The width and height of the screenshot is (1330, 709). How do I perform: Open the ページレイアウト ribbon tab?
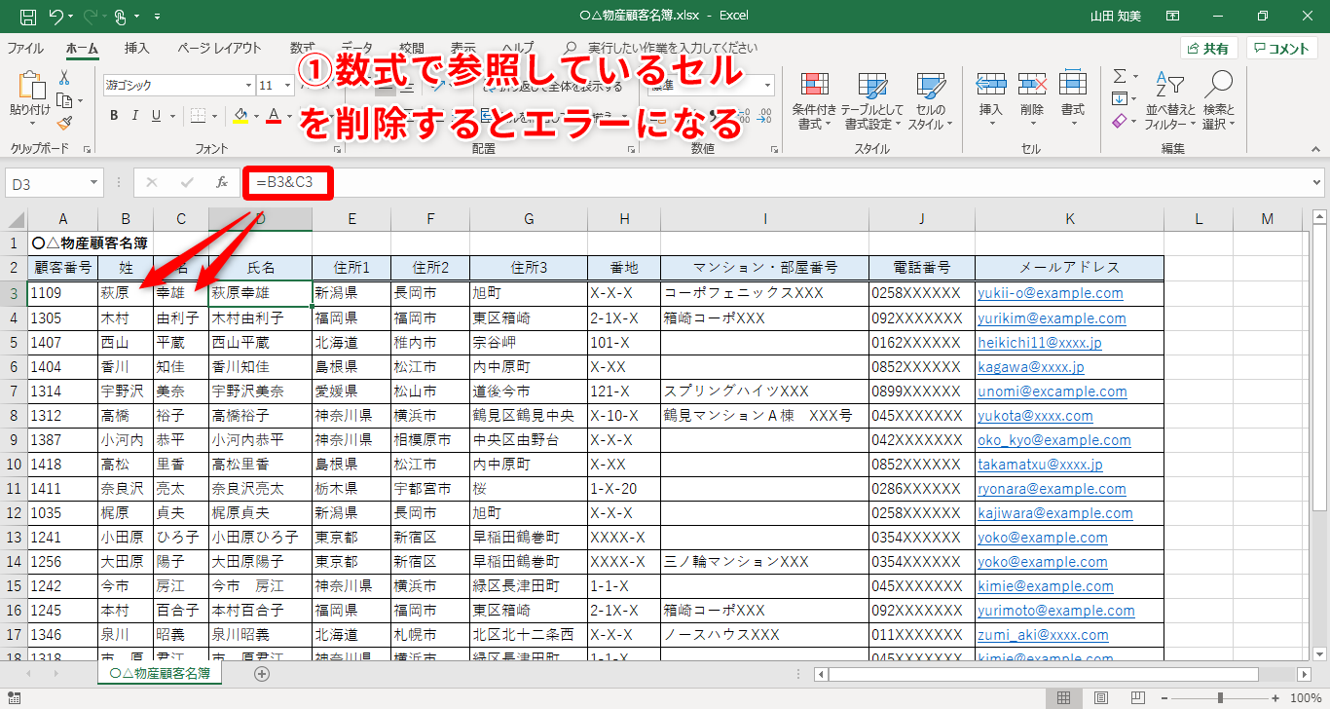(219, 48)
